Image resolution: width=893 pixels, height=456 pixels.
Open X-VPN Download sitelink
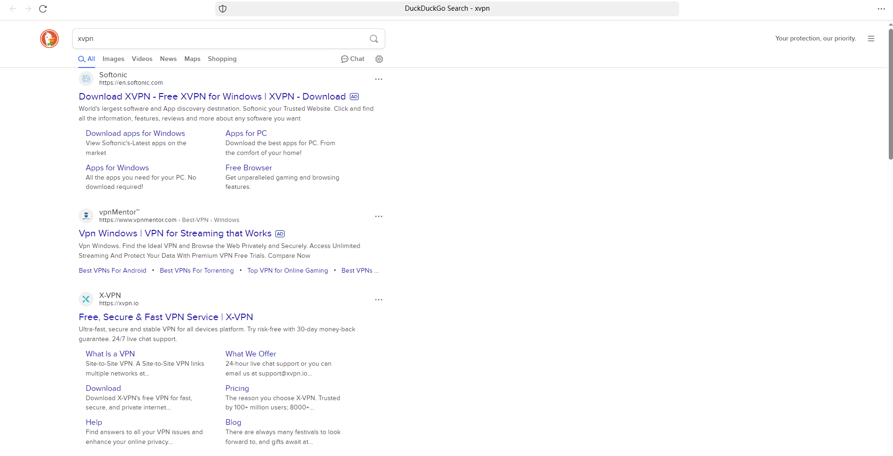click(x=103, y=388)
